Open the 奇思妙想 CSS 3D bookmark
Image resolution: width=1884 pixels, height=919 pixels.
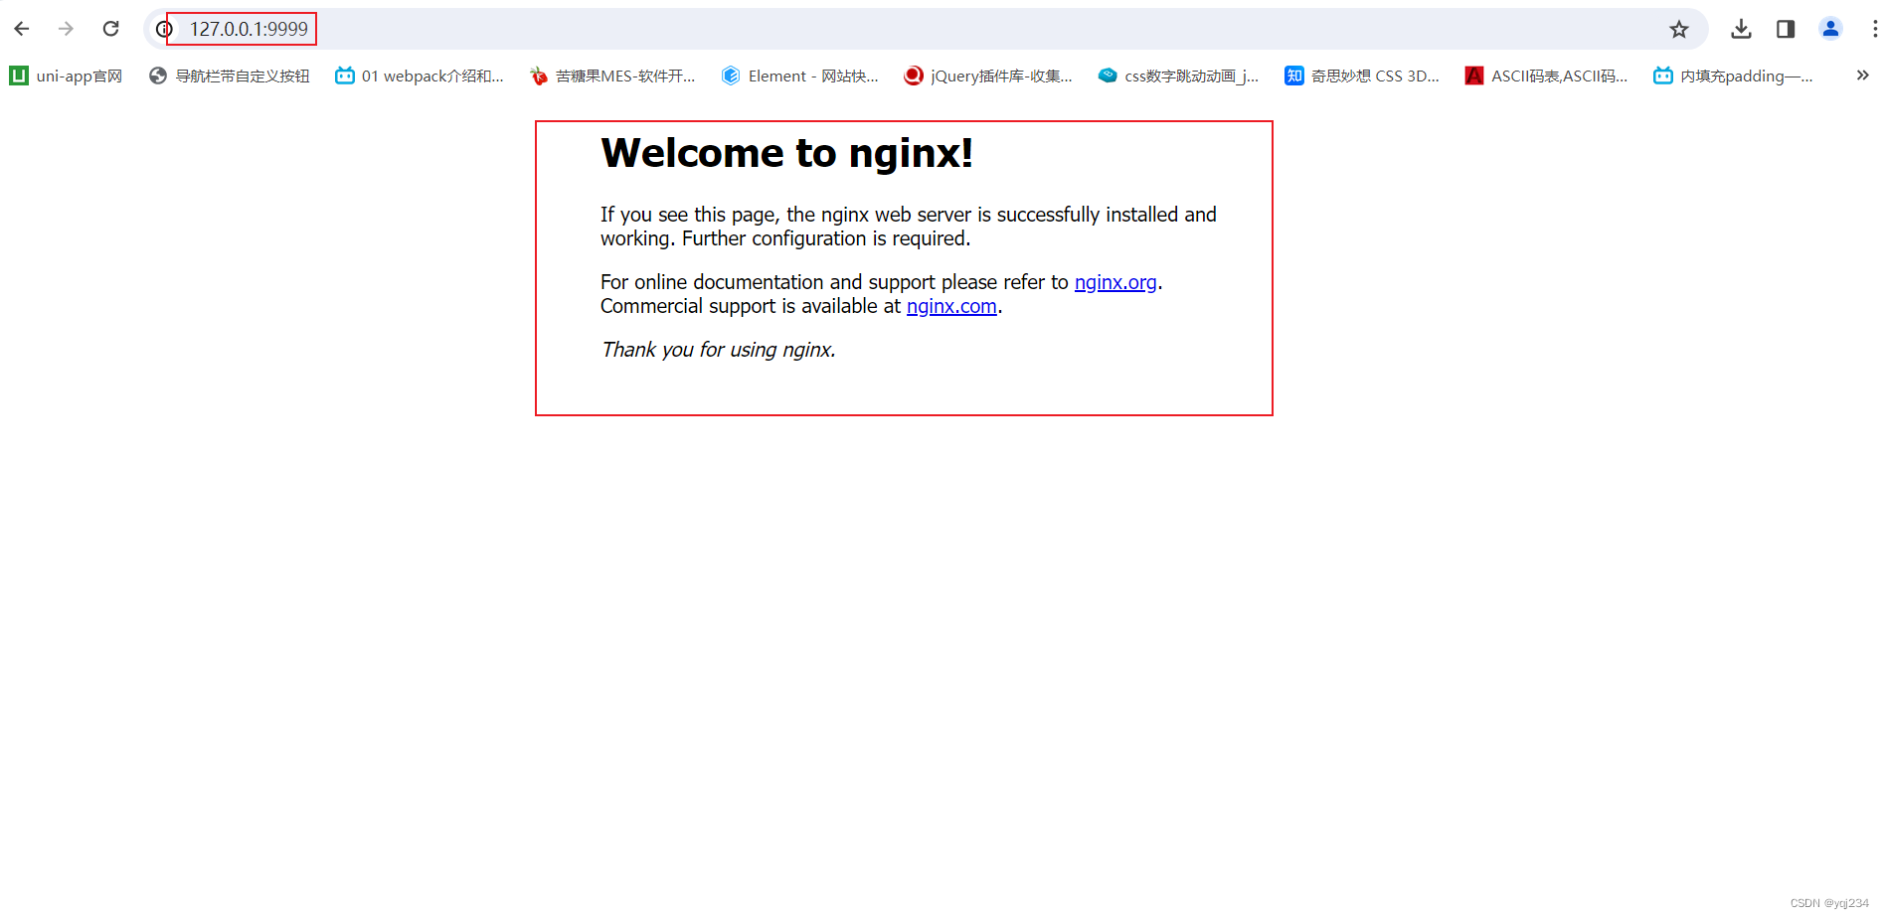click(1362, 76)
